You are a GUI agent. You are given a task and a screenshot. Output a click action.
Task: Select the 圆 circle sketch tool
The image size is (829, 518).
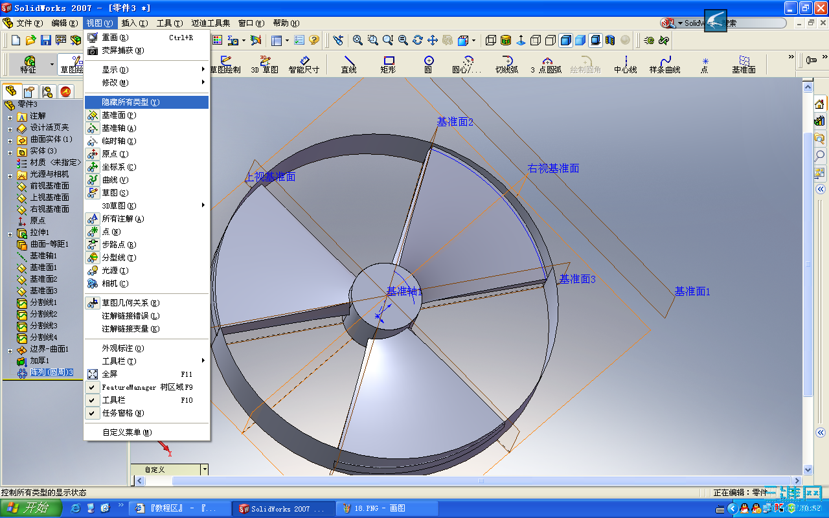click(428, 64)
